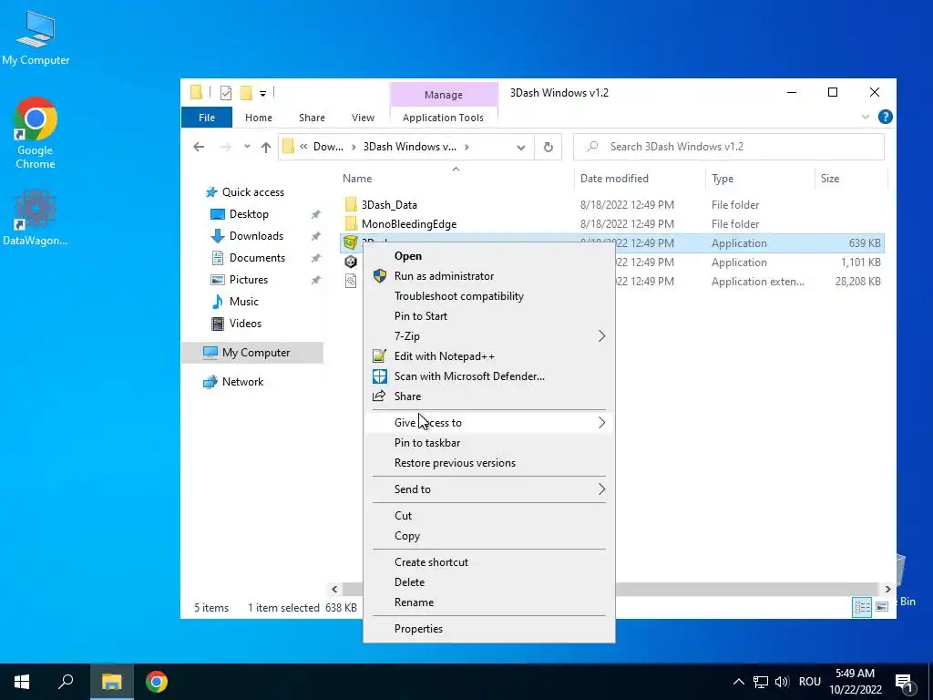Select the 1,101 KB application file icon

tap(351, 262)
